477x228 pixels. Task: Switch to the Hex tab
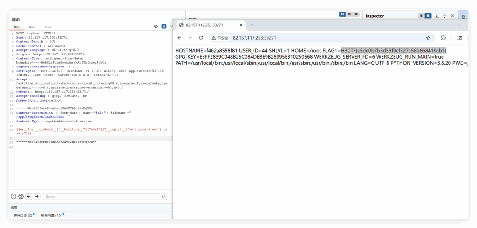point(48,27)
